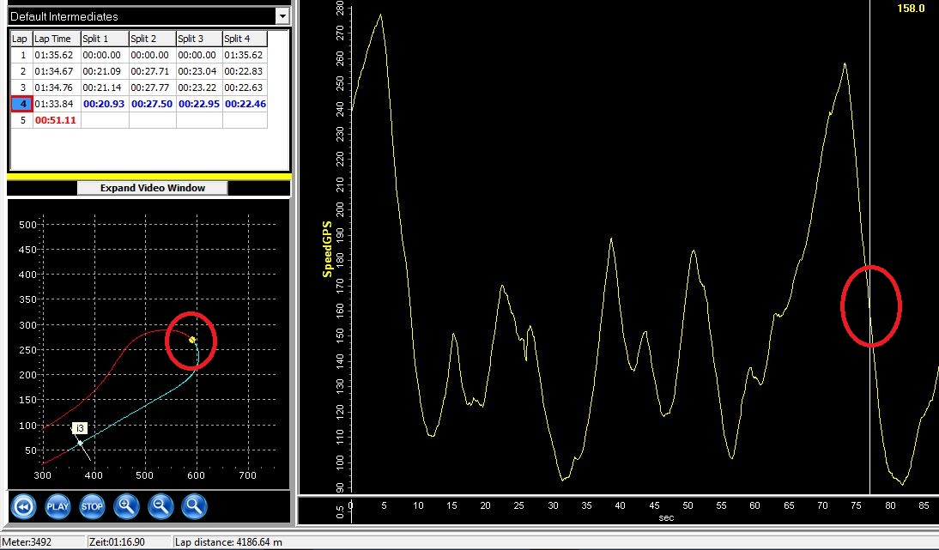Open the Default Intermediates dropdown
Image resolution: width=939 pixels, height=550 pixels.
pos(282,15)
